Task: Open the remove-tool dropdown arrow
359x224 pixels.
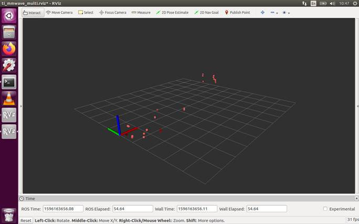Action: (277, 13)
